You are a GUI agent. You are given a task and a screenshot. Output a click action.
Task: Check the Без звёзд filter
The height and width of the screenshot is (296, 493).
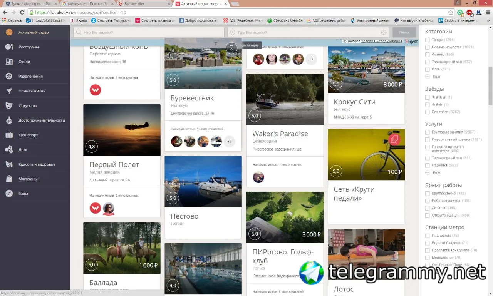tap(428, 112)
